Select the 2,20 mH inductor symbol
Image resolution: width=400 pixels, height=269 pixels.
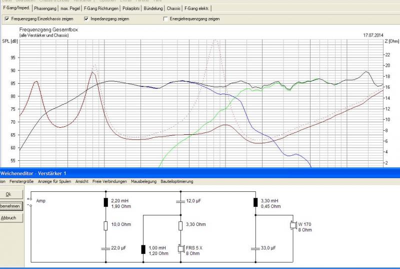pyautogui.click(x=106, y=202)
